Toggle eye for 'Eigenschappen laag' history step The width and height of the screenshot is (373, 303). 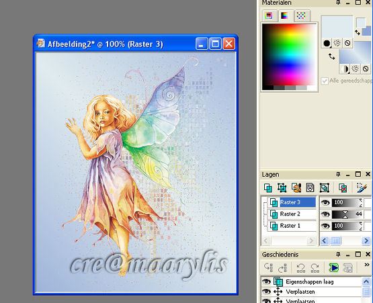pyautogui.click(x=266, y=282)
